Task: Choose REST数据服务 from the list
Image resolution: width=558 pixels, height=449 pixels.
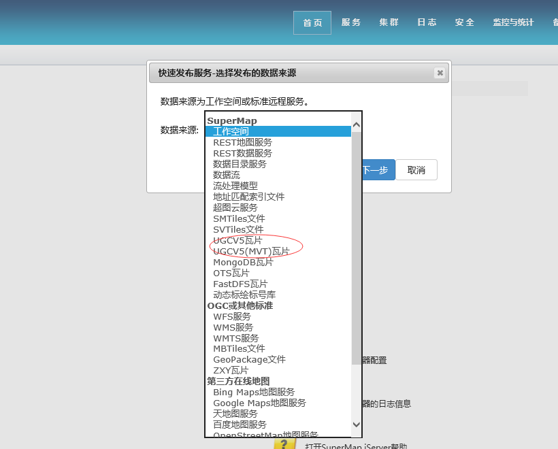Action: click(x=278, y=153)
